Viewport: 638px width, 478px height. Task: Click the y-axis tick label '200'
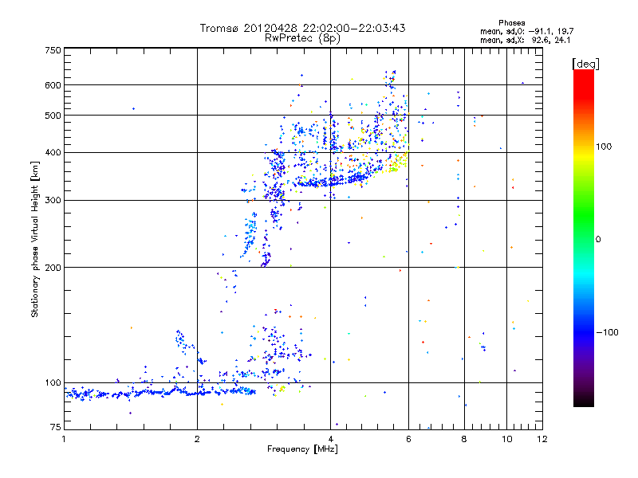point(53,268)
